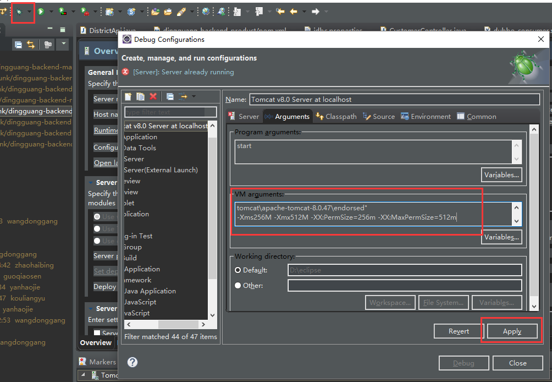Click the Close button in dialog
Image resolution: width=552 pixels, height=382 pixels.
click(x=517, y=363)
